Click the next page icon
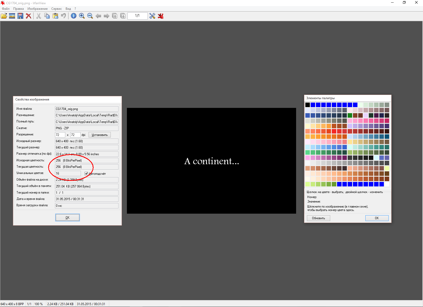 [x=123, y=16]
